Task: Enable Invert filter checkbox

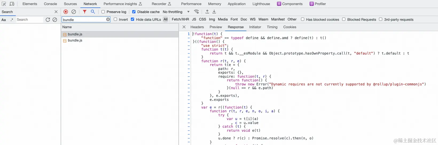Action: coord(115,19)
